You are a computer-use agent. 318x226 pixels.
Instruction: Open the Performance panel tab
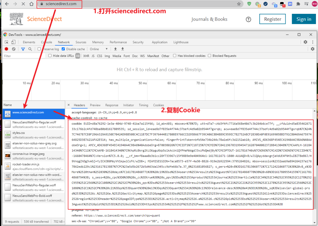click(118, 42)
